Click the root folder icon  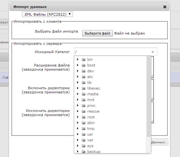pos(83,117)
